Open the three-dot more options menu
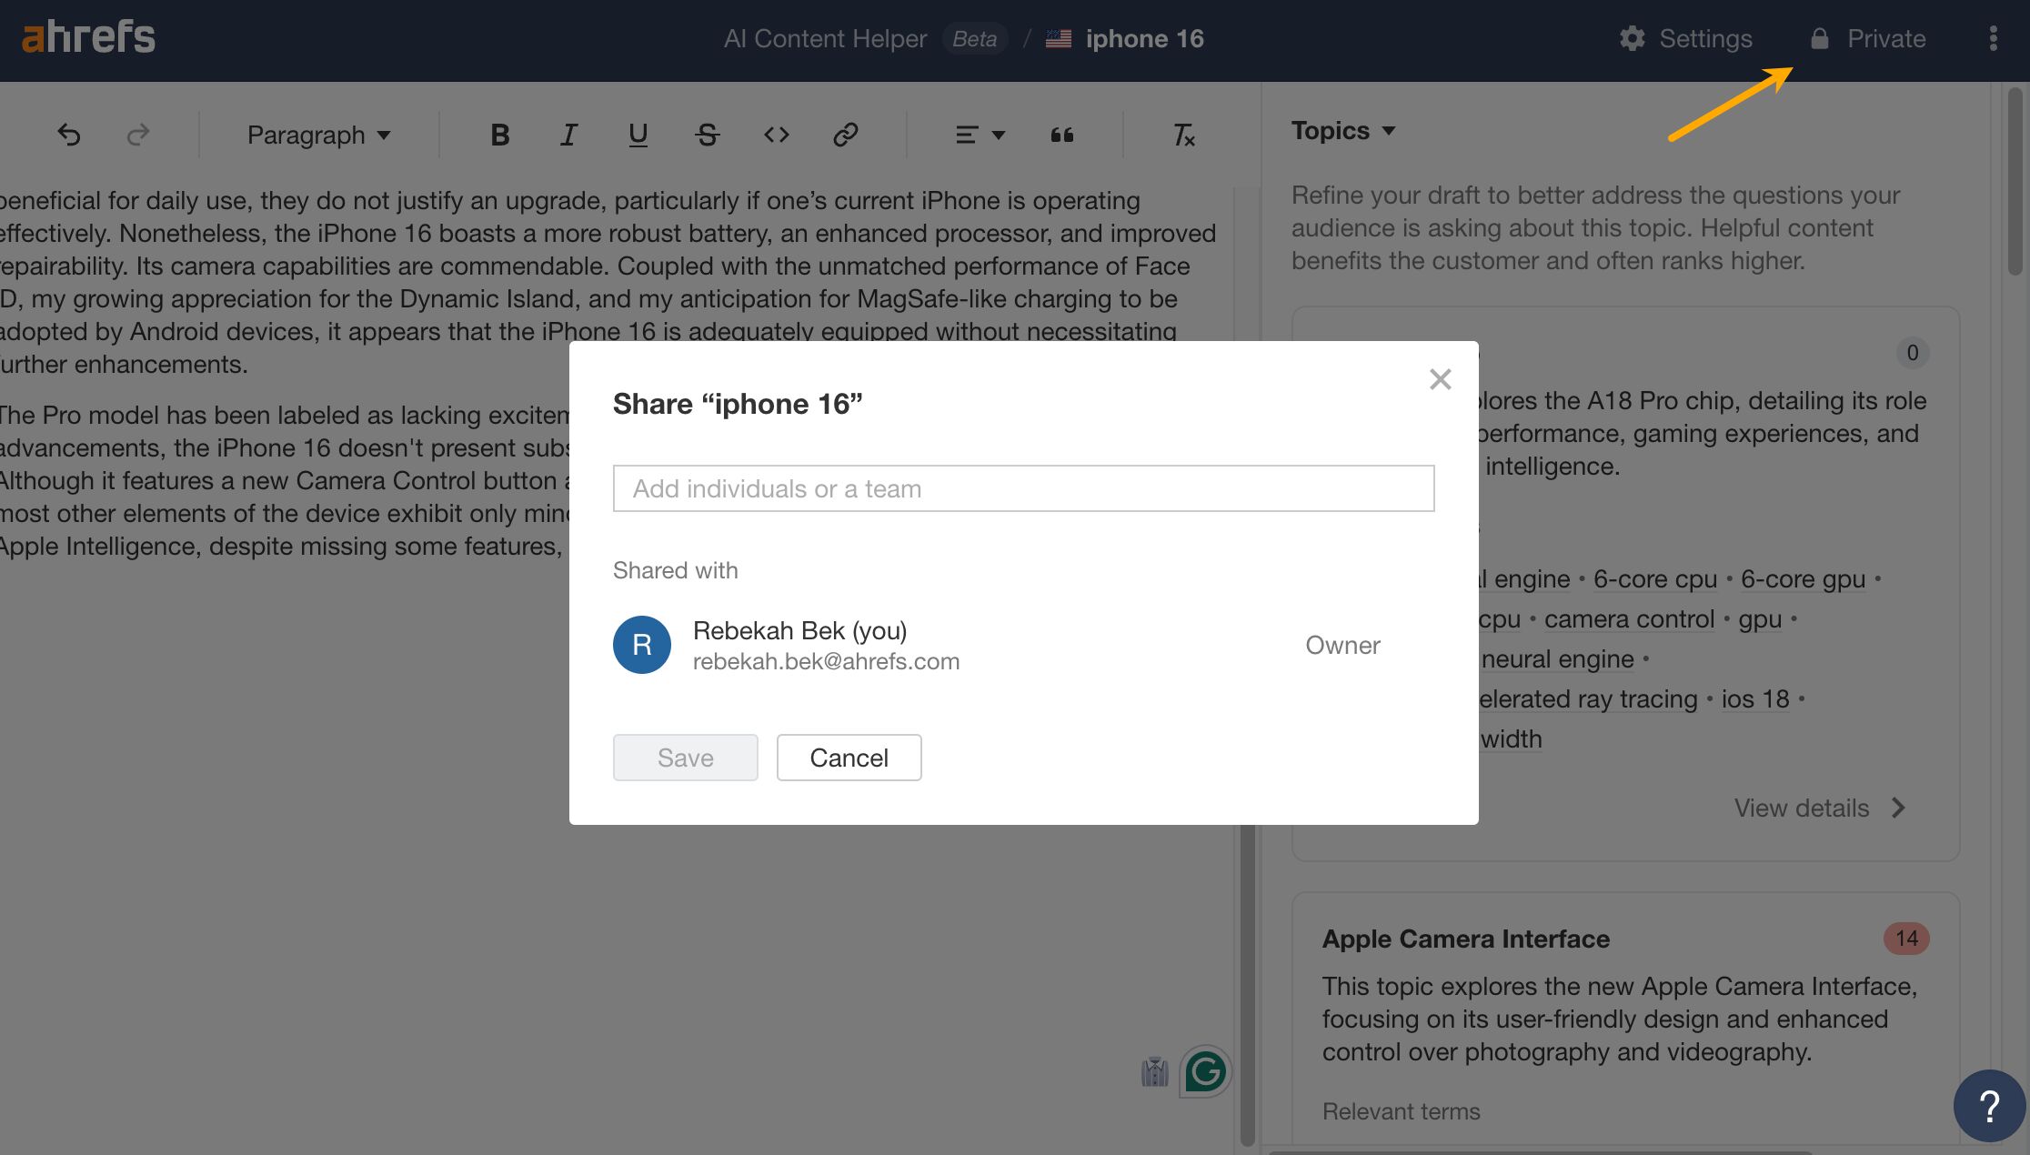This screenshot has width=2030, height=1155. tap(1993, 38)
